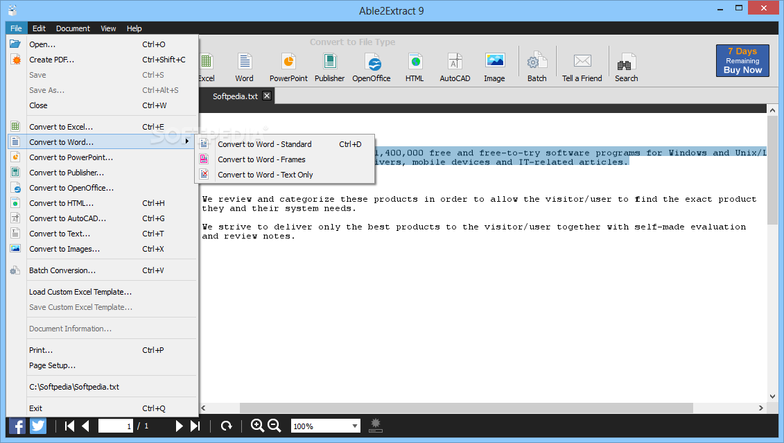
Task: Select Convert to PowerPoint... menu entry
Action: click(x=103, y=157)
